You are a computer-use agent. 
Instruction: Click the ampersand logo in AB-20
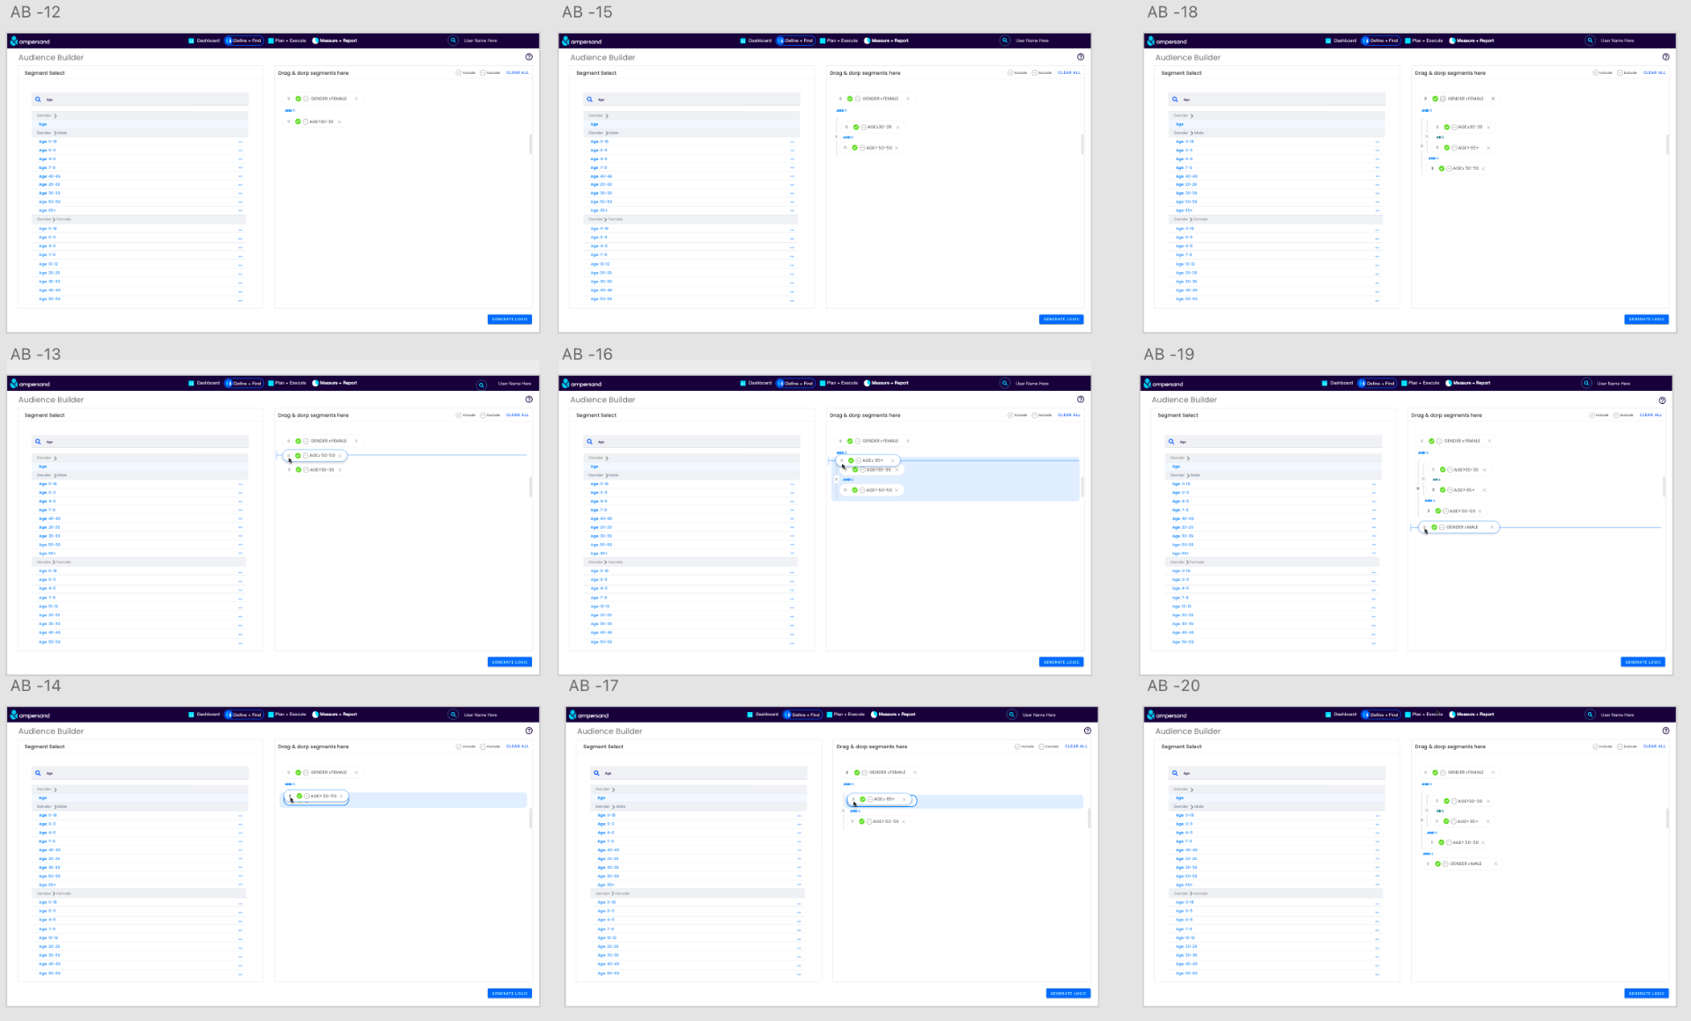[x=1167, y=716]
